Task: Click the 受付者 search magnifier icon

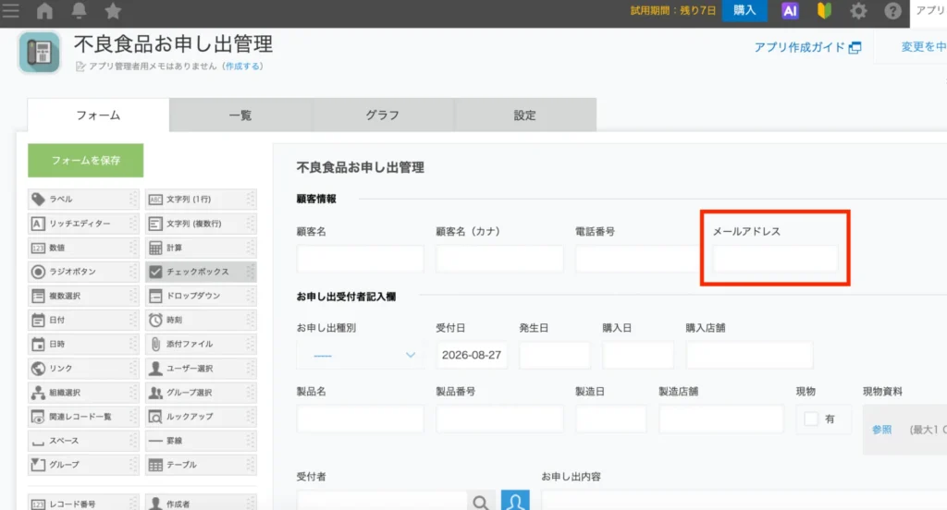Action: pos(481,502)
